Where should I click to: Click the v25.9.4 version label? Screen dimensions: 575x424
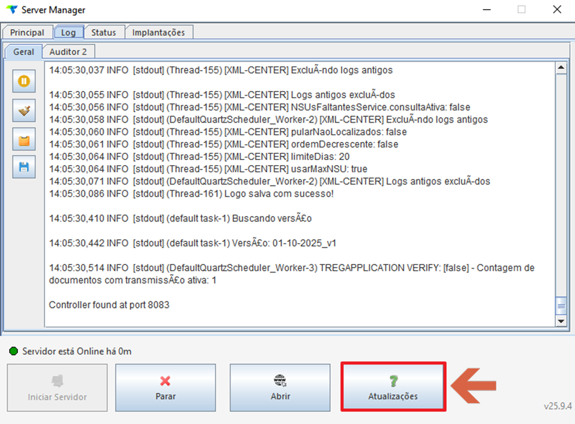[557, 406]
